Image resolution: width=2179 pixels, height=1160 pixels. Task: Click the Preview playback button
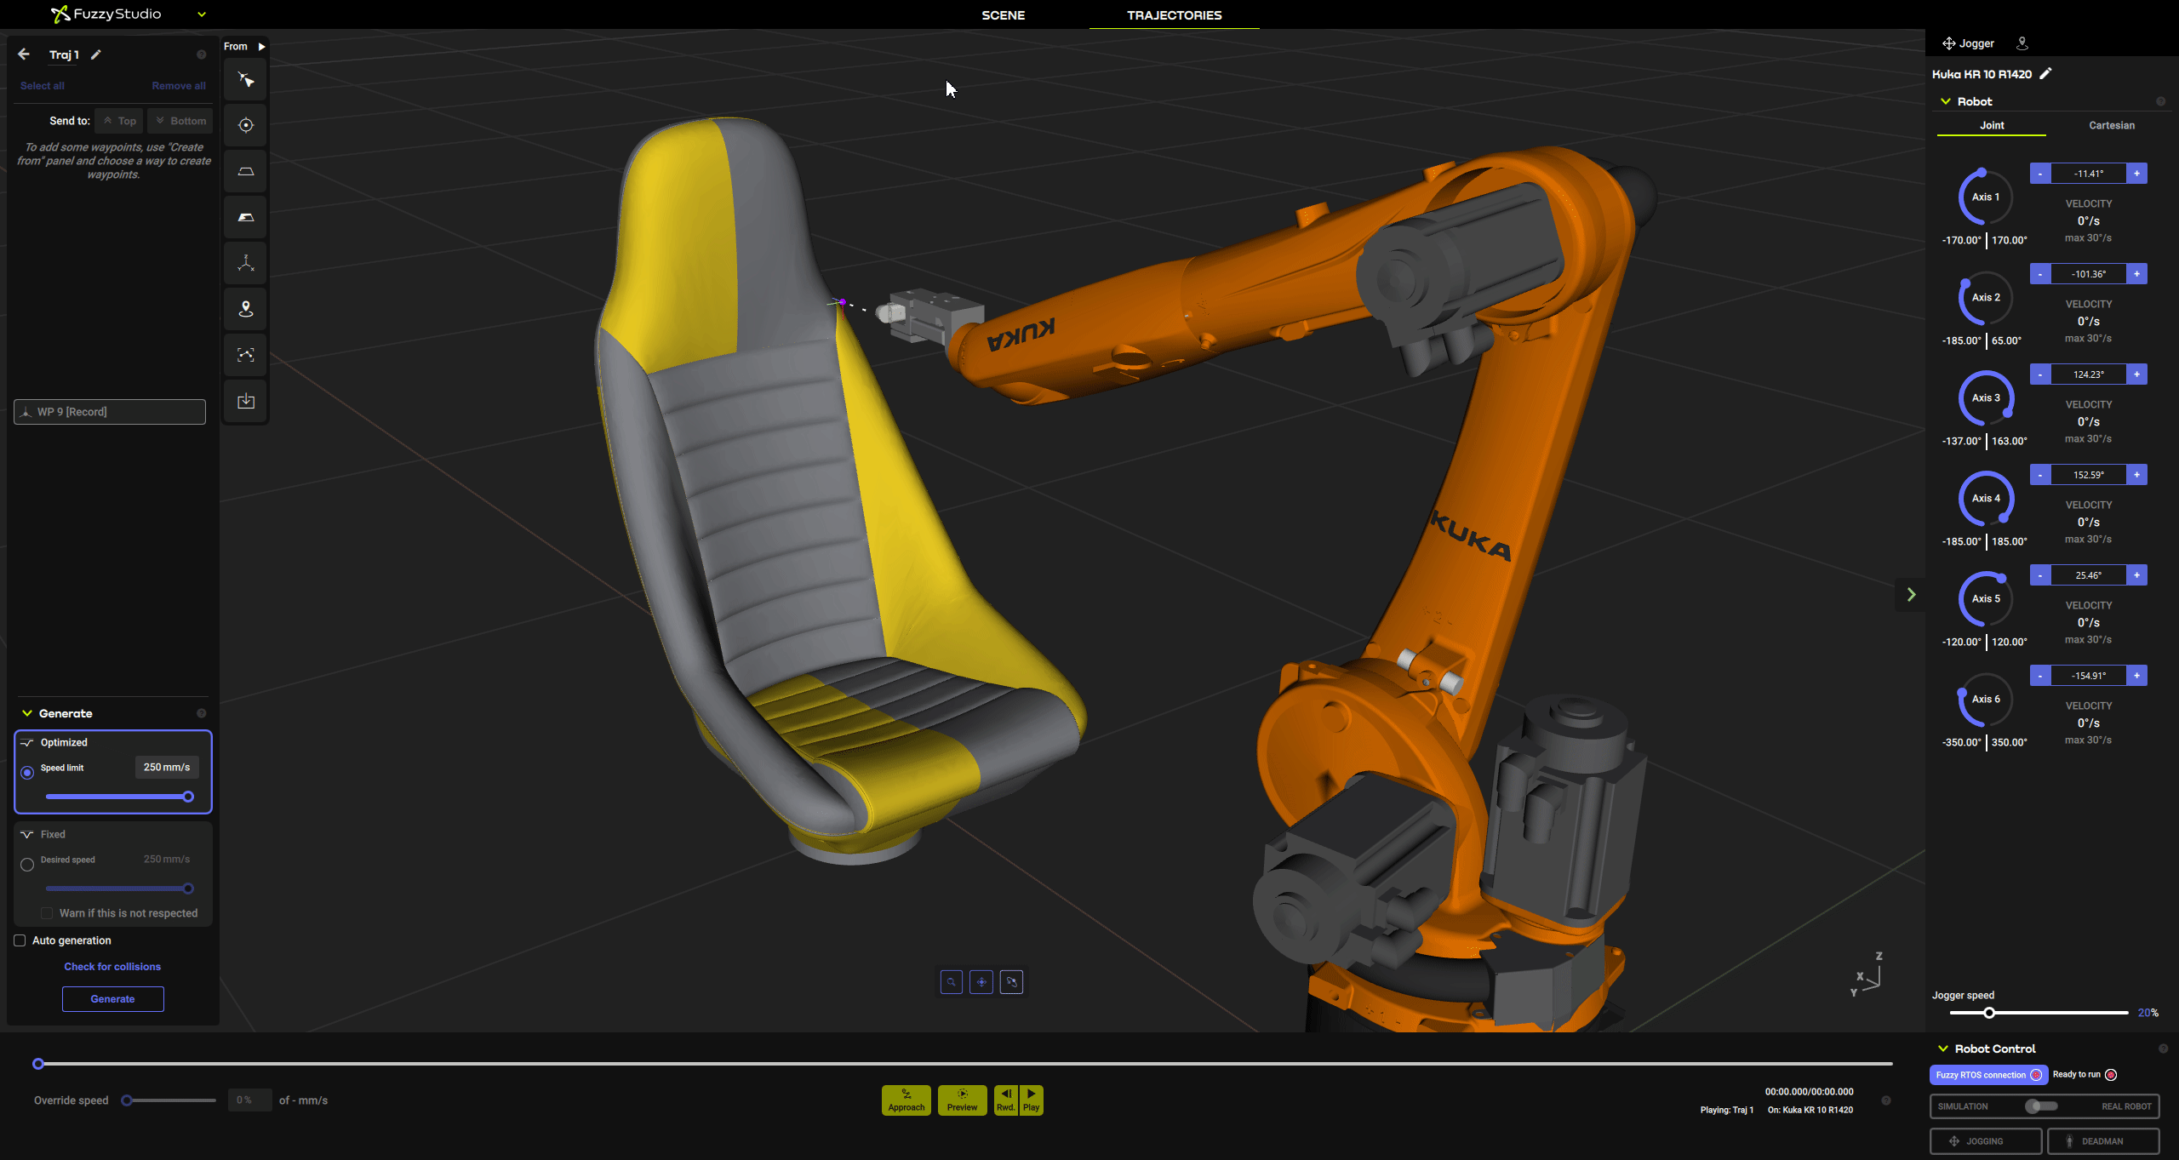pos(962,1100)
